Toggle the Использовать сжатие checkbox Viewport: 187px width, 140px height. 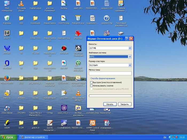pos(92,86)
